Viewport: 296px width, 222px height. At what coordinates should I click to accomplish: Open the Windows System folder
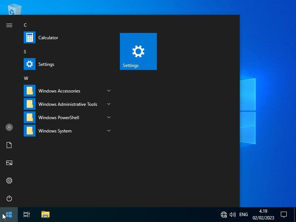[x=67, y=131]
